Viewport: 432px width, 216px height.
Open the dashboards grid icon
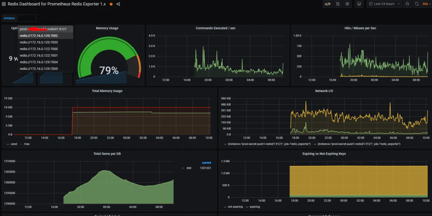coord(4,4)
